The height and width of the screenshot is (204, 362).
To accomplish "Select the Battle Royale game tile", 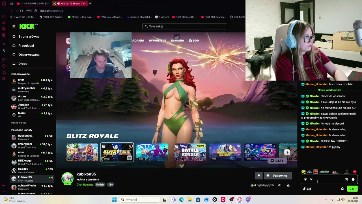I will [x=190, y=152].
